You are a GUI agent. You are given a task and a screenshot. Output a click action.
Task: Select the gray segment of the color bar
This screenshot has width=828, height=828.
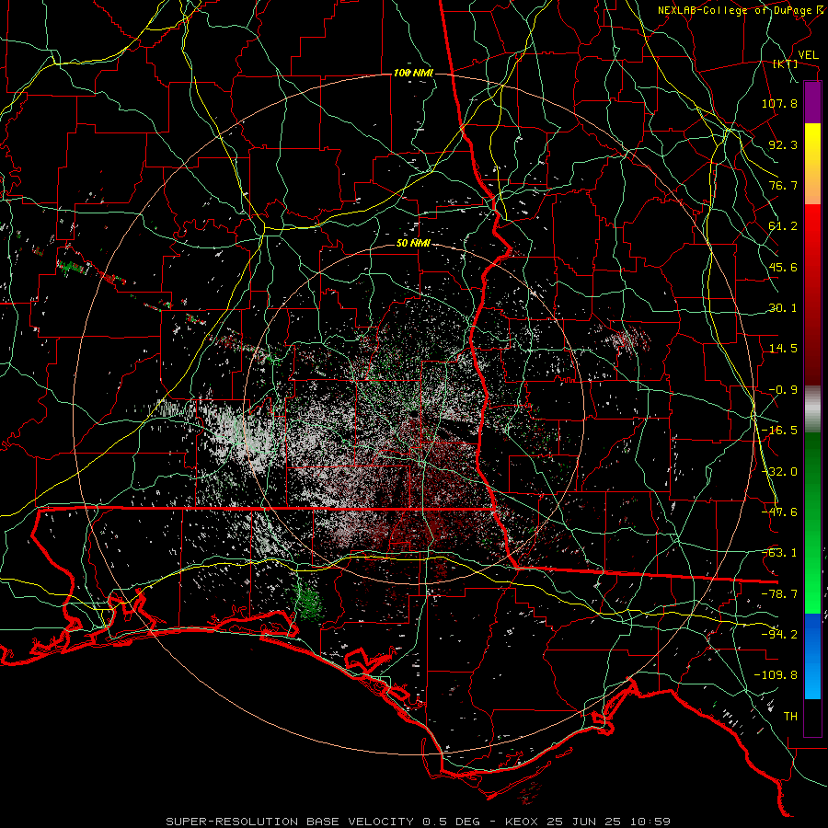click(812, 407)
